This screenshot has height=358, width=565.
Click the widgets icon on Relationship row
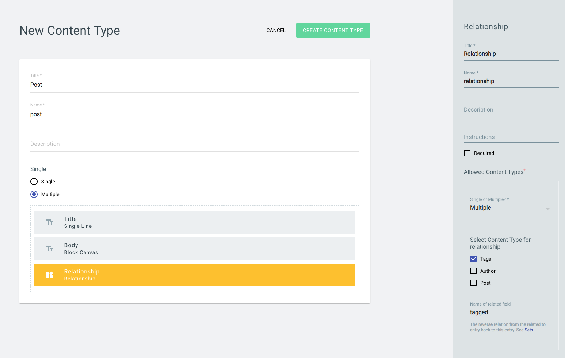[x=50, y=275]
